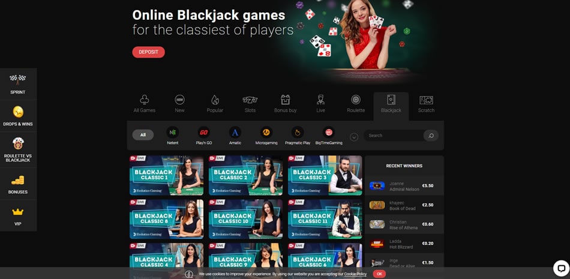Switch to the Roulette category tab
Screen dimensions: 570x279
[x=356, y=104]
